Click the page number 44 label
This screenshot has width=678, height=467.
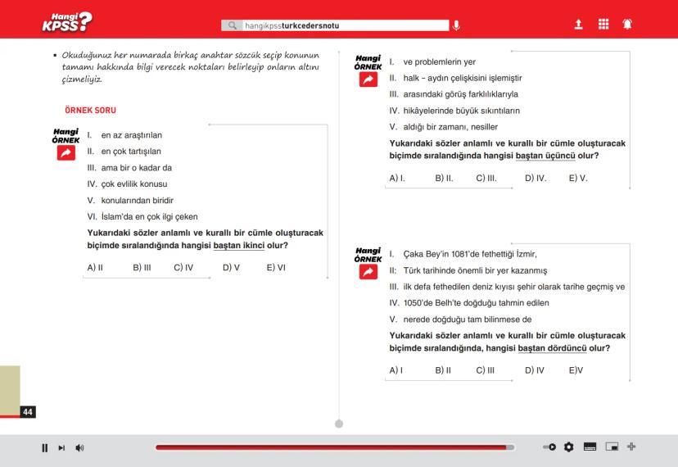point(28,411)
